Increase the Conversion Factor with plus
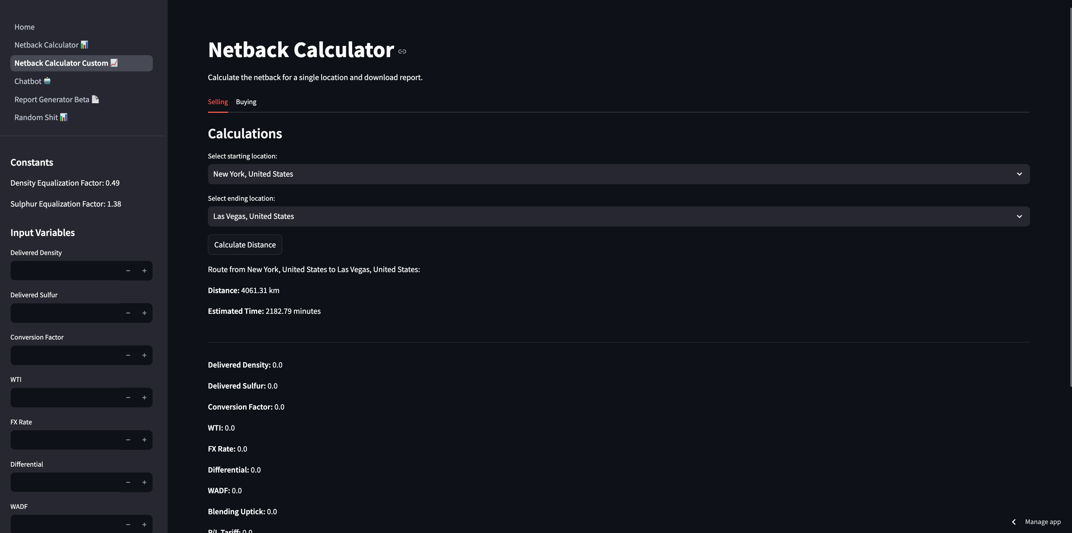Viewport: 1072px width, 533px height. 144,355
